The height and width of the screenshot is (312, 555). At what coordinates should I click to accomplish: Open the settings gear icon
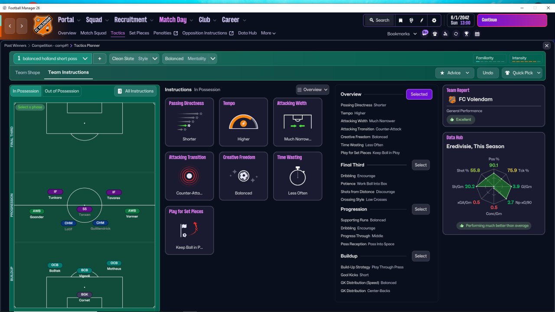[x=434, y=20]
